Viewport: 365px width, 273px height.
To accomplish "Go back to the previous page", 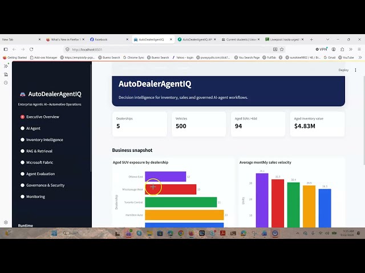I will (x=14, y=49).
